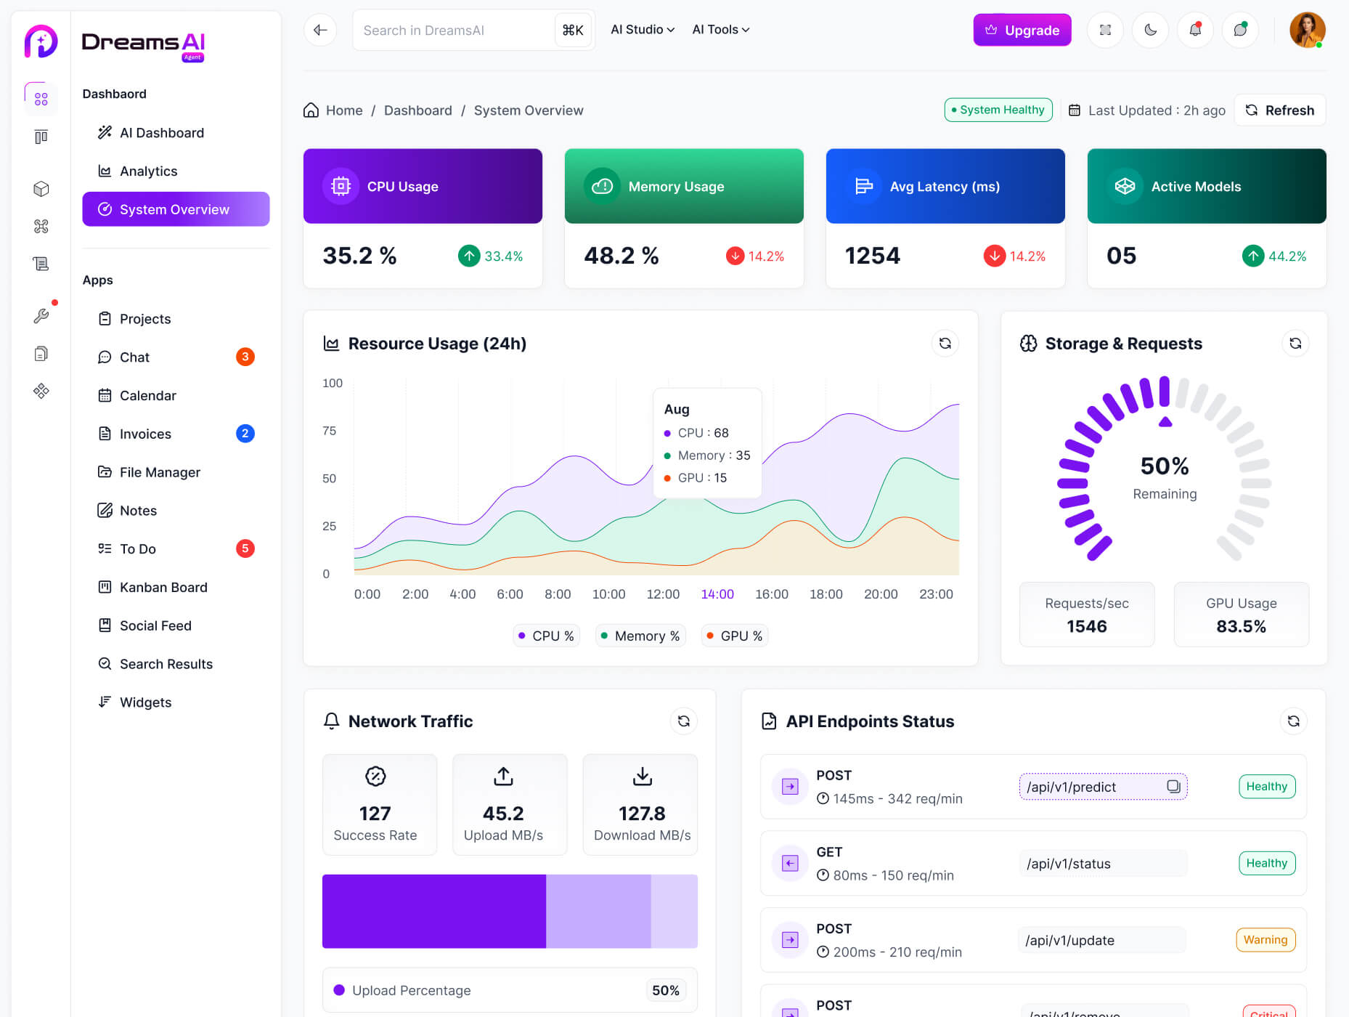The height and width of the screenshot is (1017, 1349).
Task: Click the notification bell icon
Action: (x=1194, y=30)
